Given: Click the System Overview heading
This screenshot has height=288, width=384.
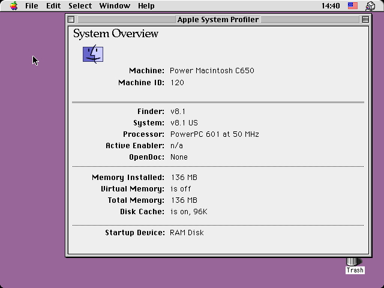Looking at the screenshot, I should [116, 34].
